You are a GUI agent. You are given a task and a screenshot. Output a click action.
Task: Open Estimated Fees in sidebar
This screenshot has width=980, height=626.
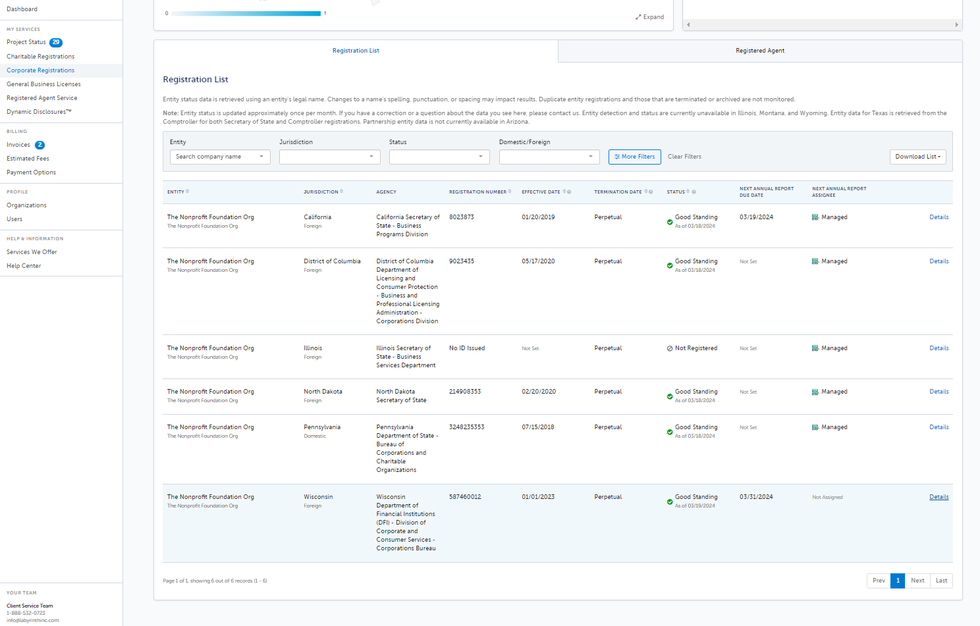(x=28, y=159)
